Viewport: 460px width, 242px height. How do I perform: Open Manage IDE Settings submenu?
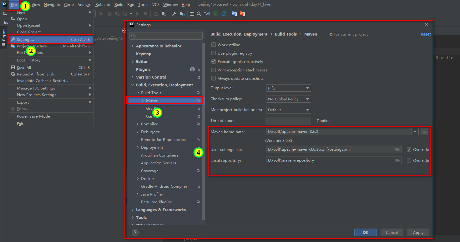pos(51,88)
